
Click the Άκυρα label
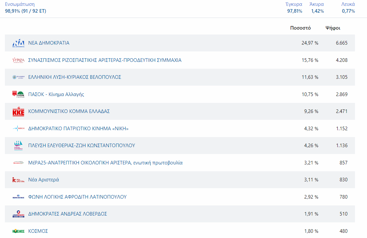coord(317,4)
